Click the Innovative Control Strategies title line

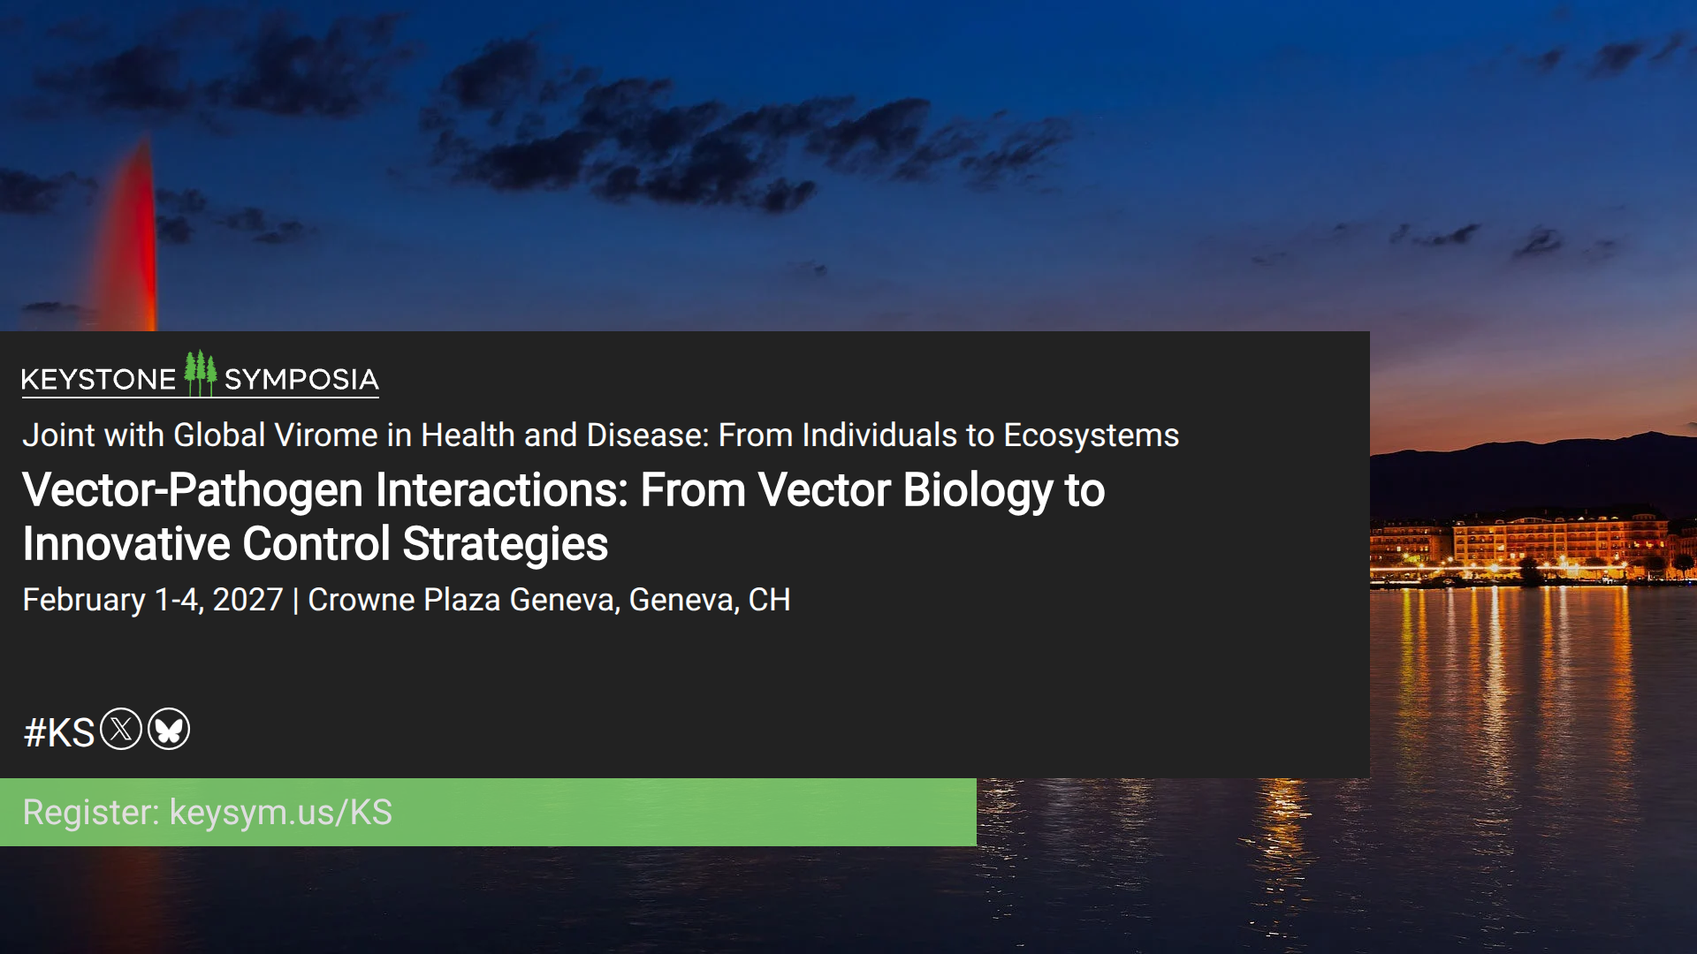pyautogui.click(x=315, y=544)
